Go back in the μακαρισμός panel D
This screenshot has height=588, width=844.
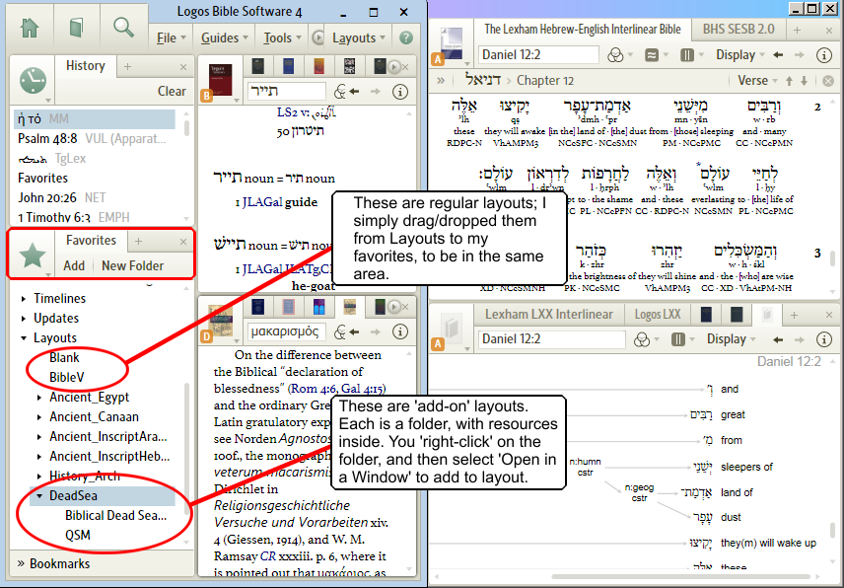(x=354, y=331)
